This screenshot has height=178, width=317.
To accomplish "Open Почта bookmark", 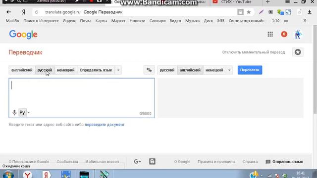I will 86,21.
